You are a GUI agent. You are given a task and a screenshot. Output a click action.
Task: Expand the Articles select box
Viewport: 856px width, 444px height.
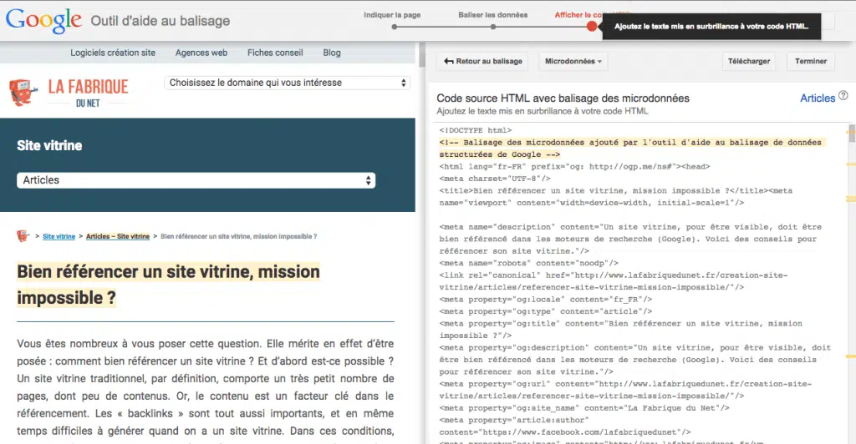pos(196,180)
